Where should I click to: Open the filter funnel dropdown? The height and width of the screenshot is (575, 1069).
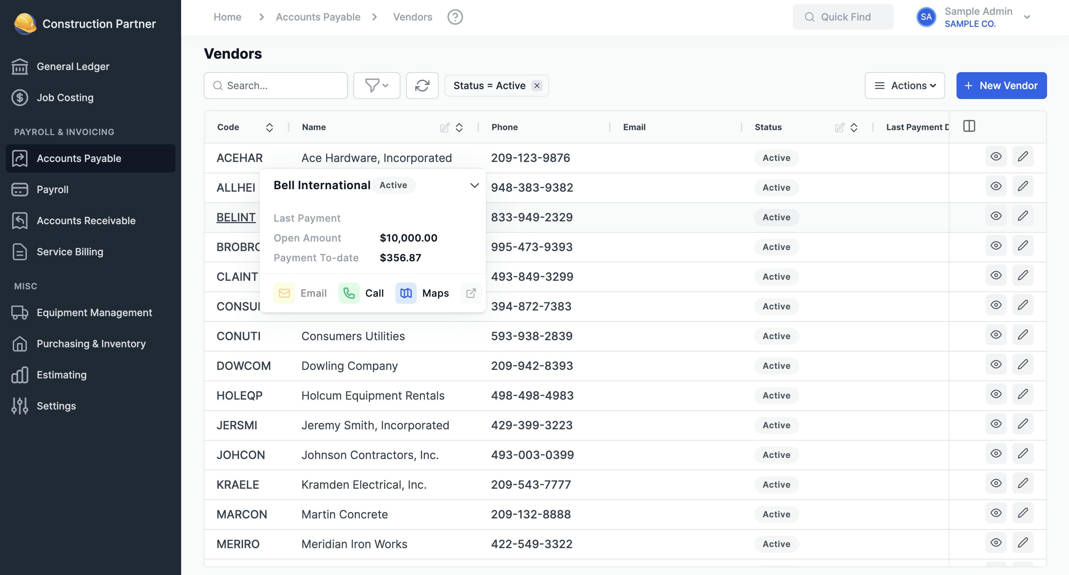(376, 86)
